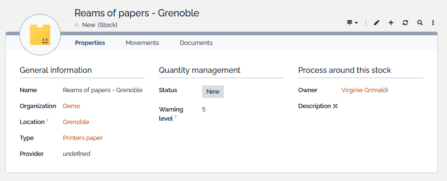Refresh the page with the reload icon
Image resolution: width=447 pixels, height=181 pixels.
[405, 23]
